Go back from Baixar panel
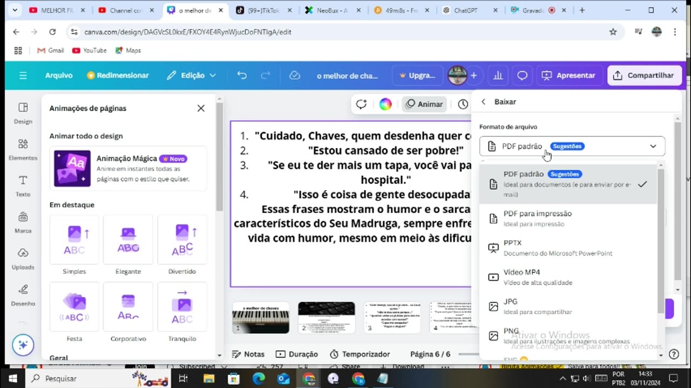 point(483,102)
